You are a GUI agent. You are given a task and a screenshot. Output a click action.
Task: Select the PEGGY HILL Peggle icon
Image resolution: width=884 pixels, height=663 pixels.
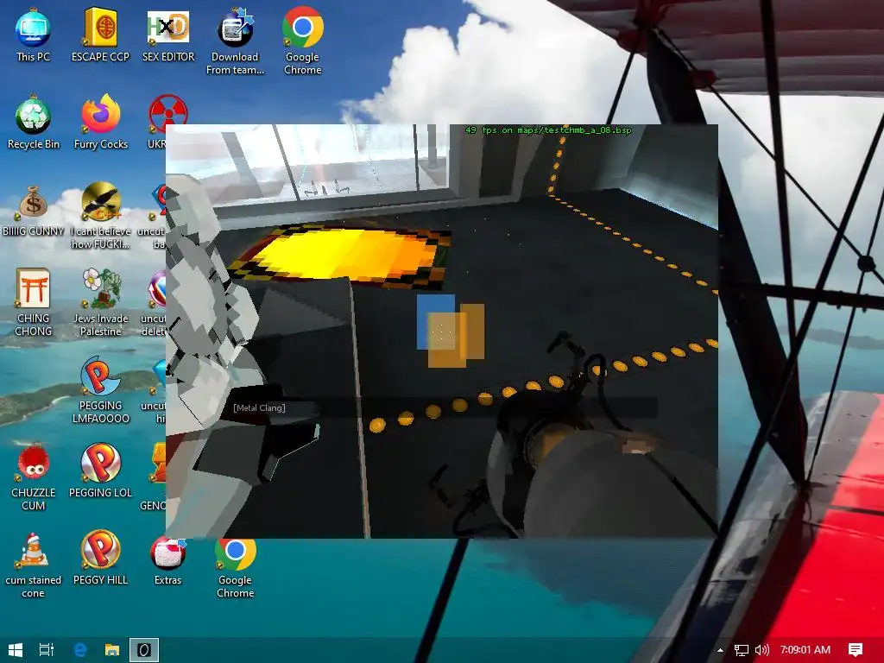100,559
